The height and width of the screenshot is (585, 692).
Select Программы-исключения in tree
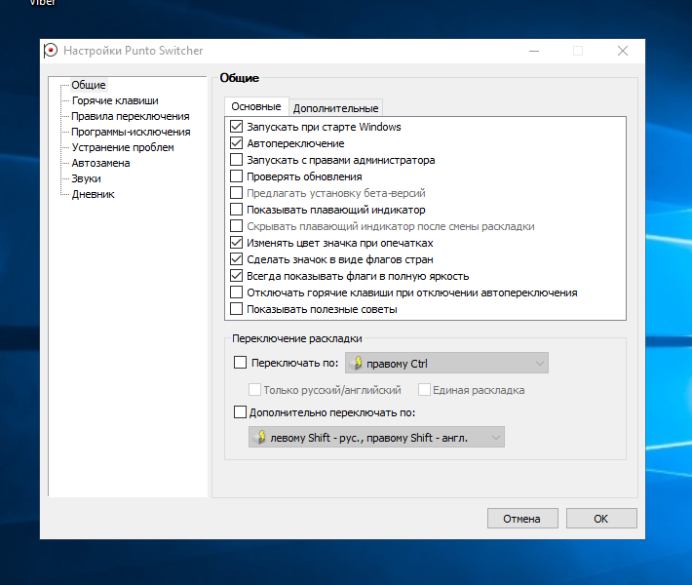131,132
